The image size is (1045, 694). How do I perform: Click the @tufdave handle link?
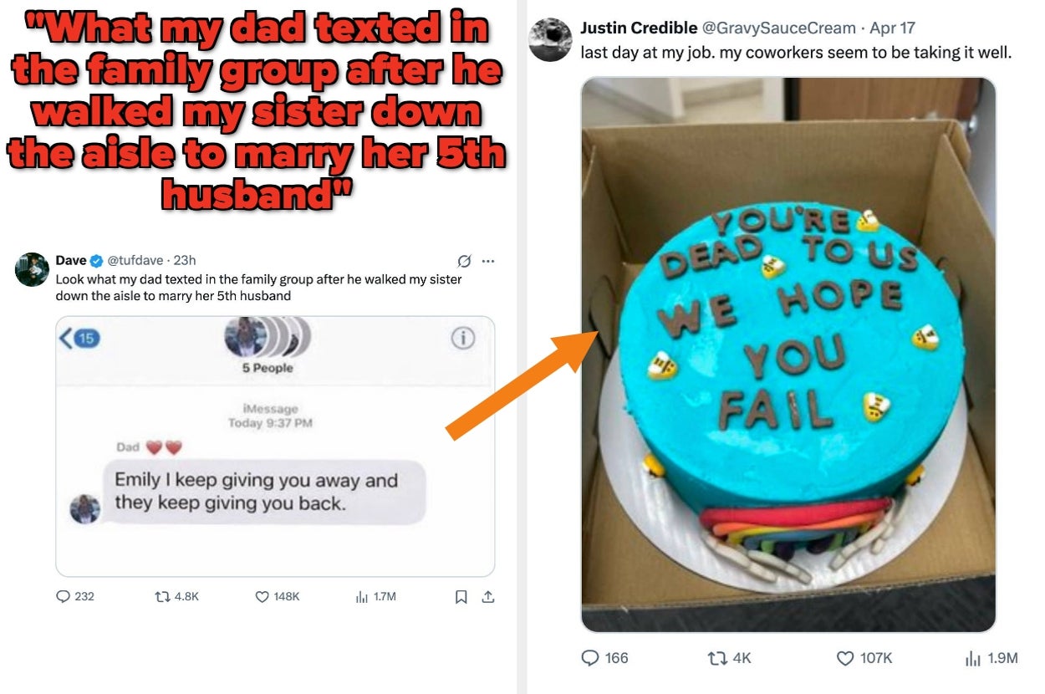(x=134, y=261)
